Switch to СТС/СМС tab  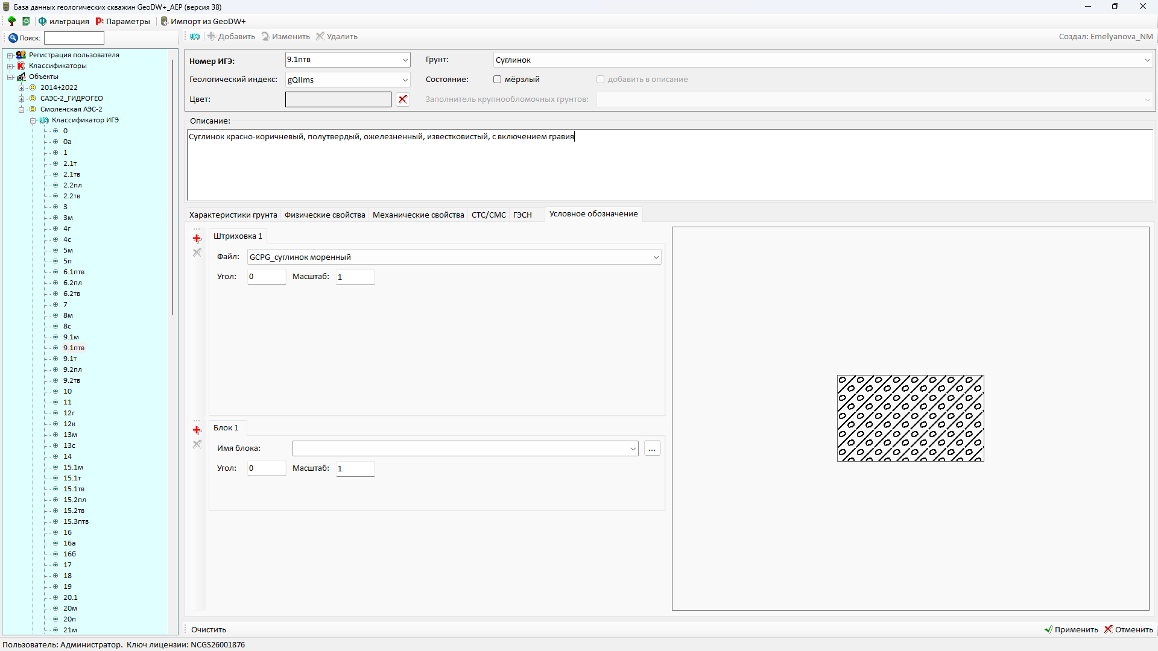pyautogui.click(x=489, y=215)
